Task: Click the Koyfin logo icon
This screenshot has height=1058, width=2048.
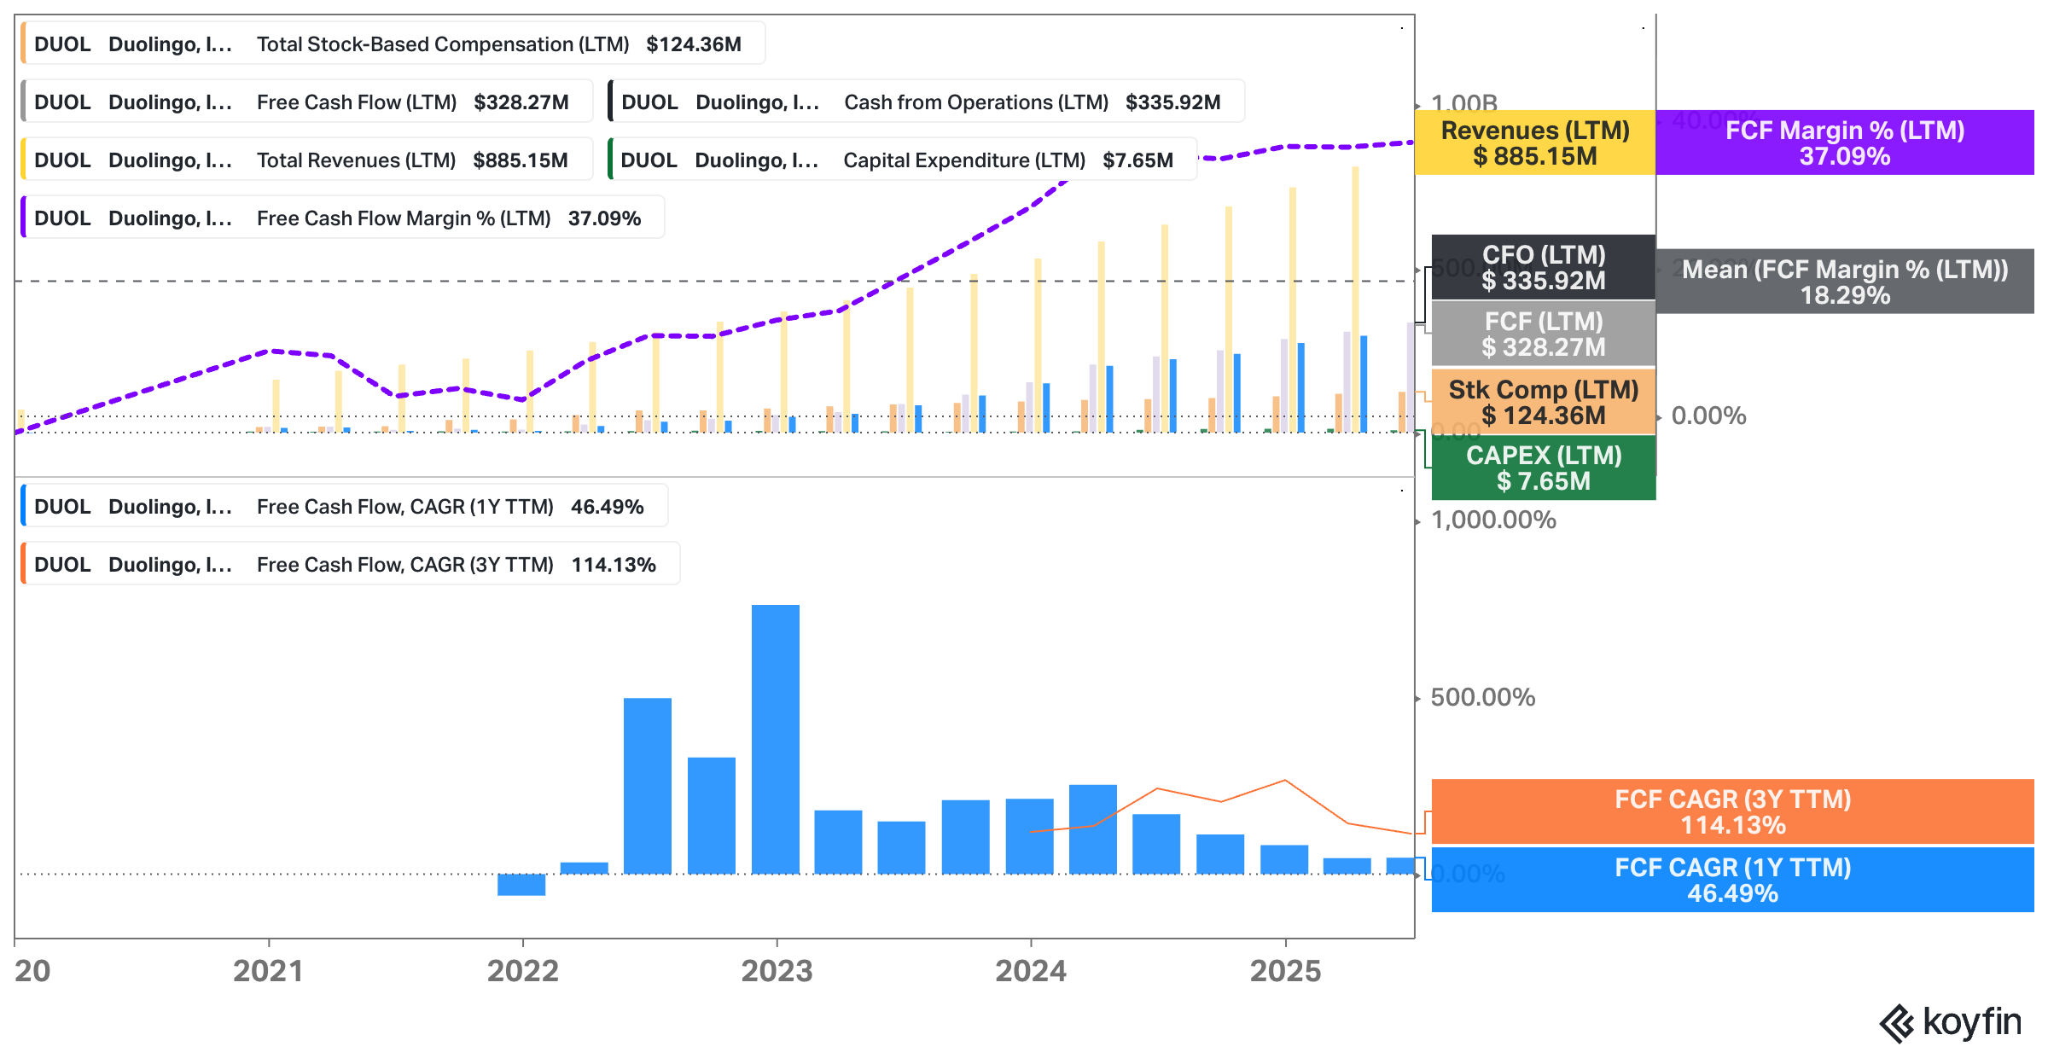Action: (x=1898, y=1023)
